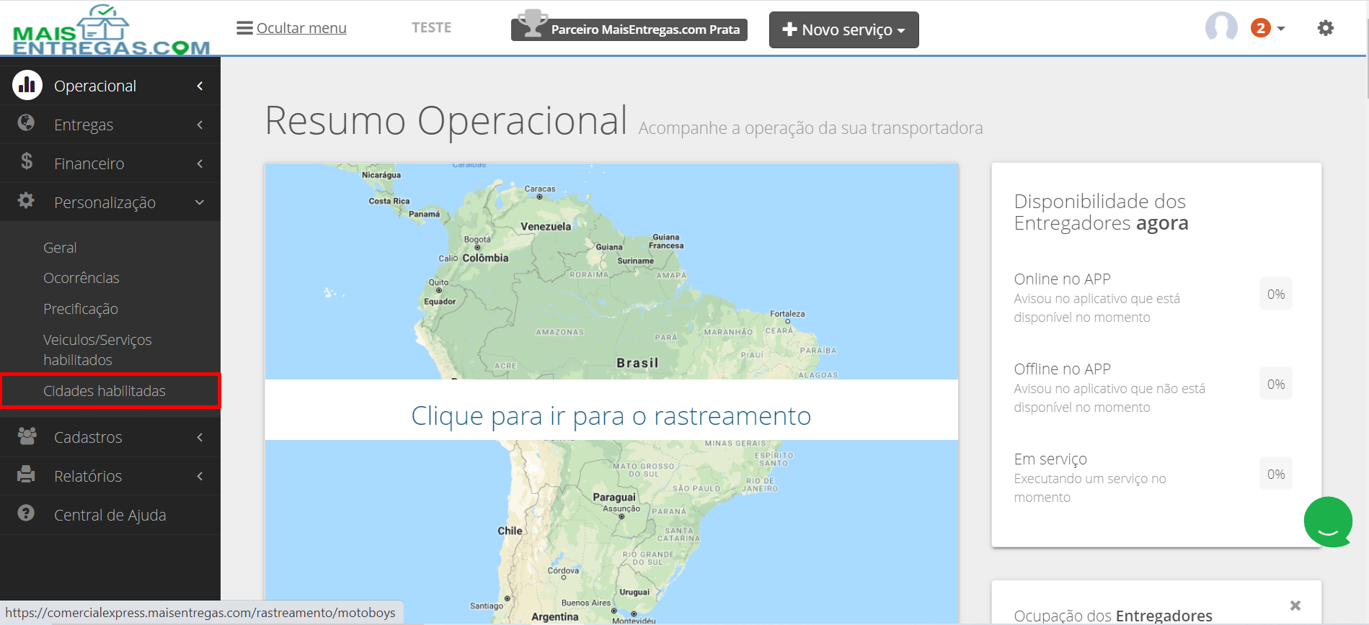Select Geral in Personalização submenu
Image resolution: width=1369 pixels, height=625 pixels.
[x=60, y=248]
